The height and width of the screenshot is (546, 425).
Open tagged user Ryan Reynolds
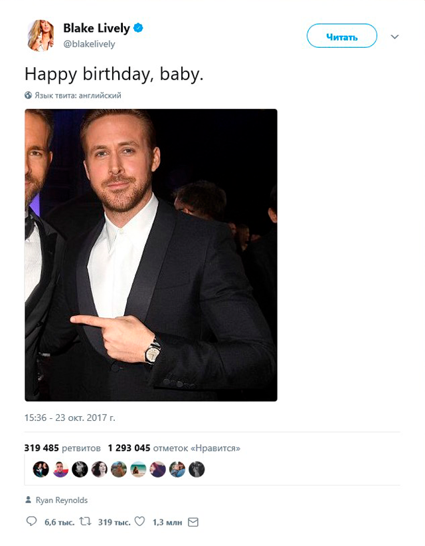coord(62,500)
